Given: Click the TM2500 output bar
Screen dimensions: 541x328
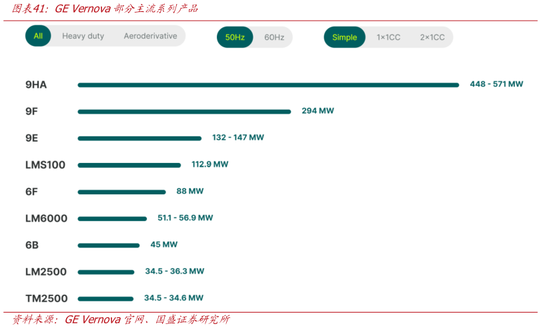Looking at the screenshot, I should click(x=105, y=299).
